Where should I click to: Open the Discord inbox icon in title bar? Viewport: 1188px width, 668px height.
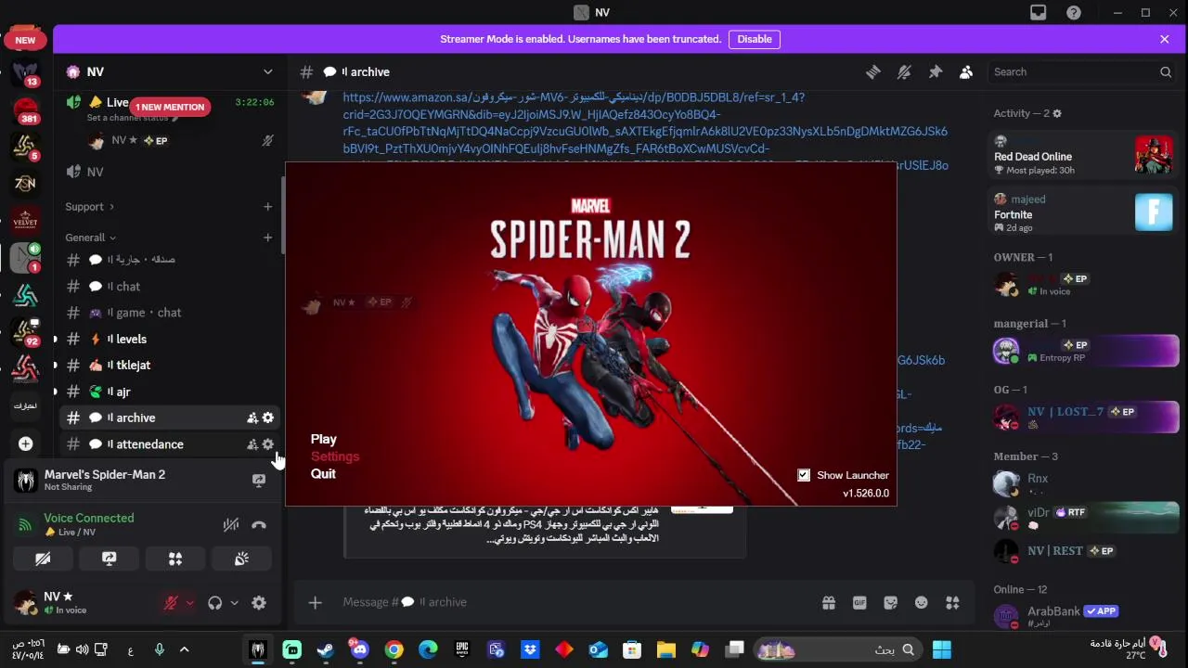1038,12
